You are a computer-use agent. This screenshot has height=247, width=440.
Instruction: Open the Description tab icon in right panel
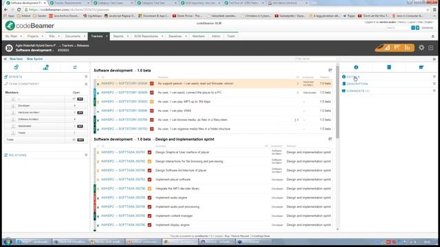[x=388, y=67]
